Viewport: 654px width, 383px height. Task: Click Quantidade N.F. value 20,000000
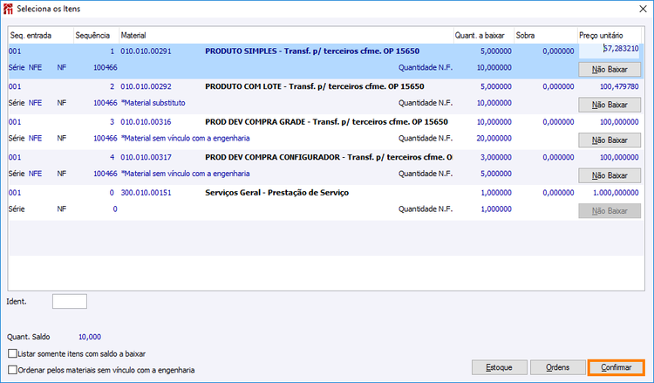pos(494,139)
